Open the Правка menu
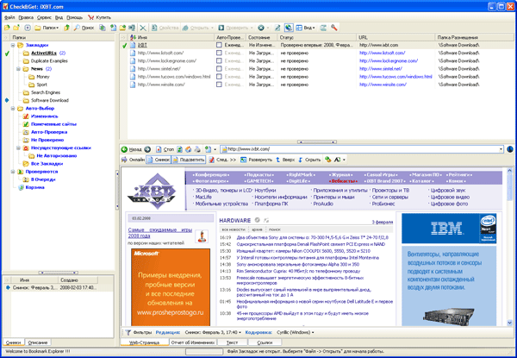 26,17
